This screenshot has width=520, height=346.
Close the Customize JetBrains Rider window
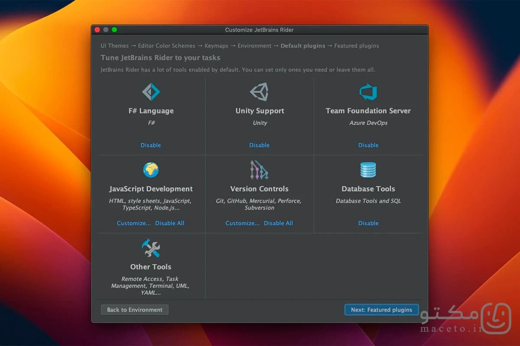point(97,30)
